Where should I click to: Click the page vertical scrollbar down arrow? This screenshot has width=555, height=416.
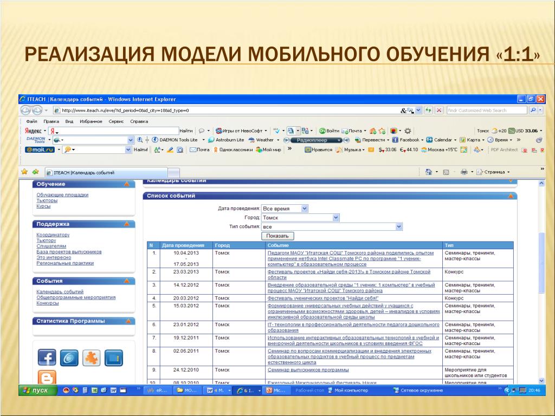[x=541, y=381]
